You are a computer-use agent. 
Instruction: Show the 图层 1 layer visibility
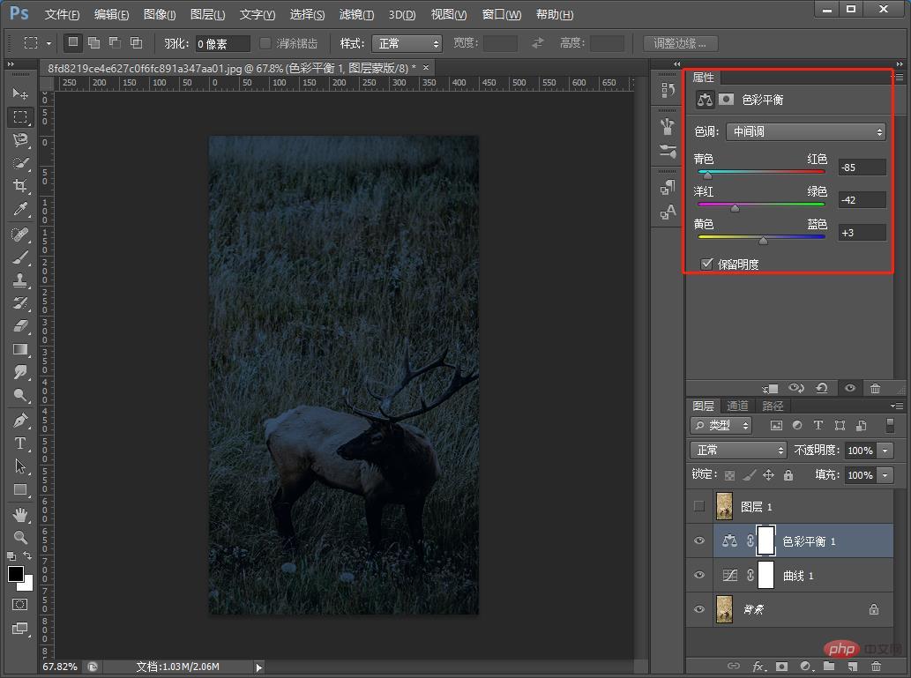tap(699, 507)
